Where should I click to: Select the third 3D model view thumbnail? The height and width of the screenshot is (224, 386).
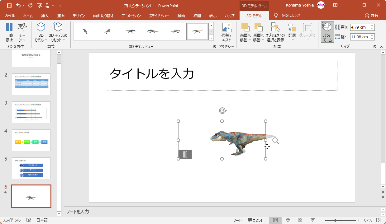(x=130, y=31)
